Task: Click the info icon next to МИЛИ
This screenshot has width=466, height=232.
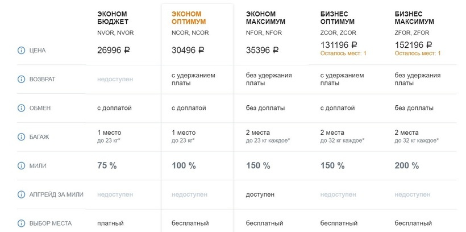Action: click(x=21, y=165)
